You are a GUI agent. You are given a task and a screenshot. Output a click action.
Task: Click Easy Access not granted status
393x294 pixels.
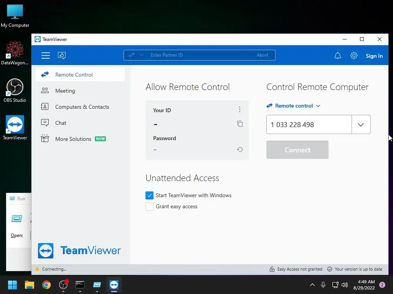296,269
